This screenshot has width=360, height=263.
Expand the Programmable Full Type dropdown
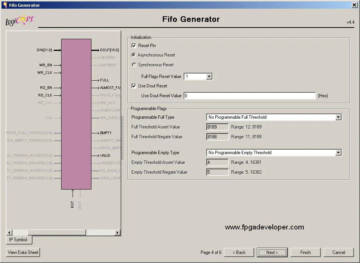338,117
